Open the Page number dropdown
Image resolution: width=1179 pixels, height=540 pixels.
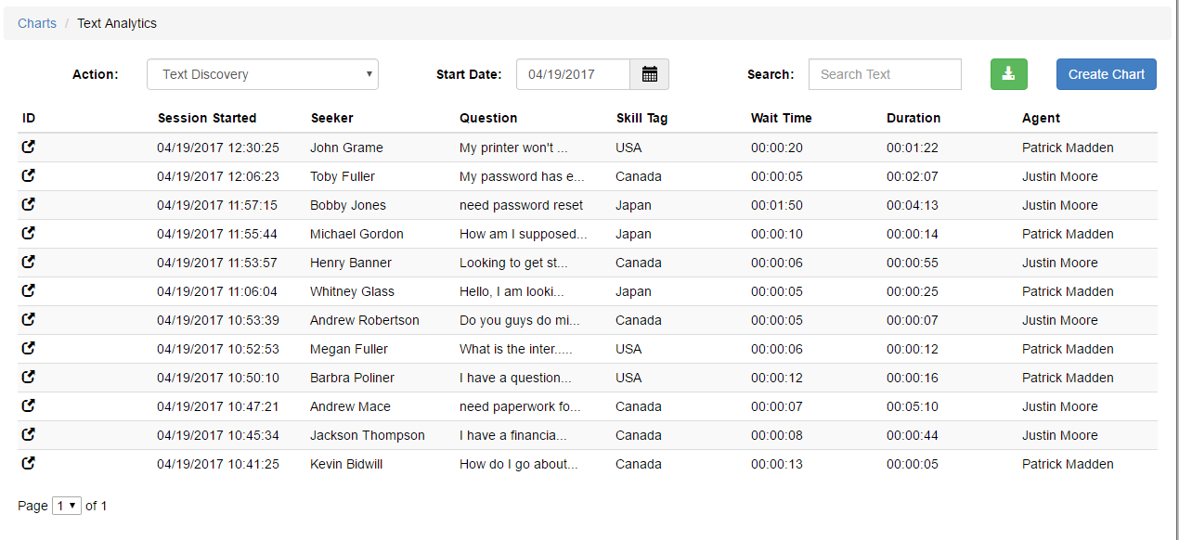click(67, 506)
